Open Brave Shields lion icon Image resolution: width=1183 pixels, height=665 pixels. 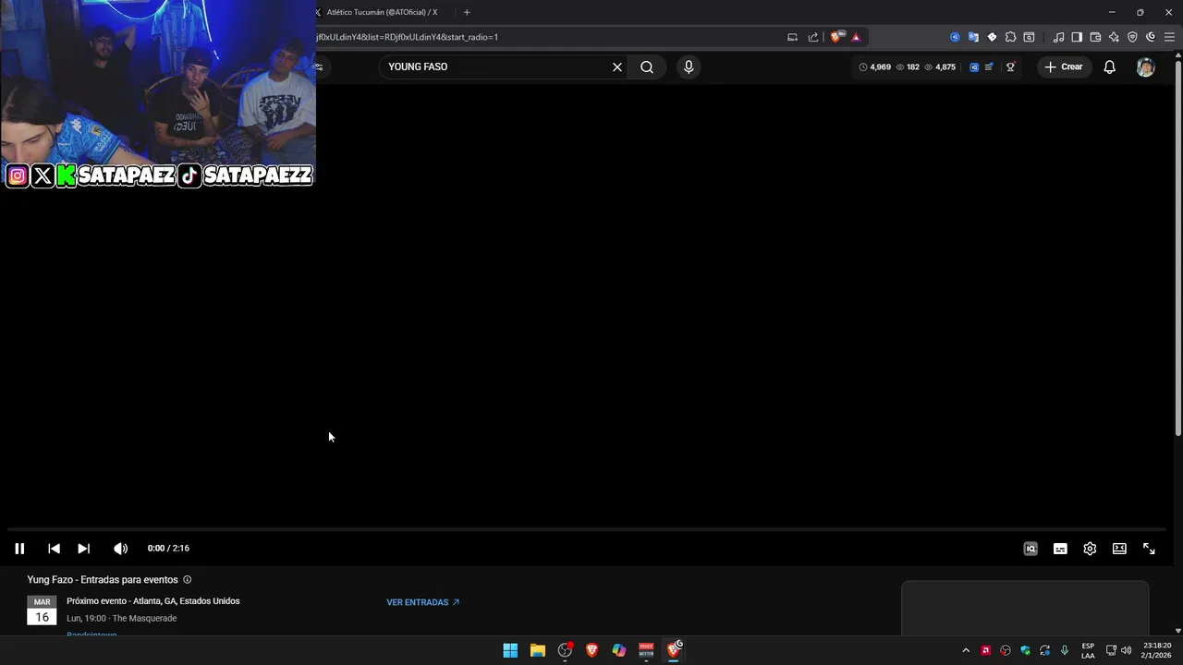[x=836, y=37]
